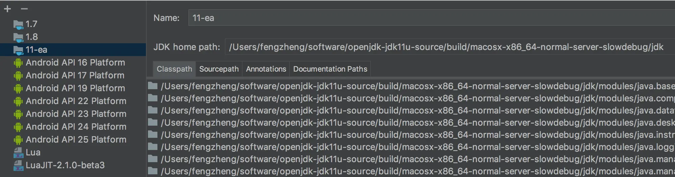Select Android API 23 Platform SDK

click(x=76, y=114)
